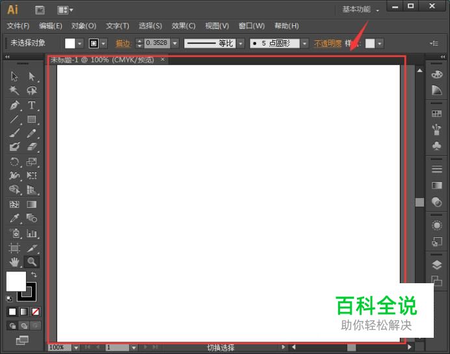The image size is (450, 354).
Task: Open zoom level dropdown at 100%
Action: [76, 348]
